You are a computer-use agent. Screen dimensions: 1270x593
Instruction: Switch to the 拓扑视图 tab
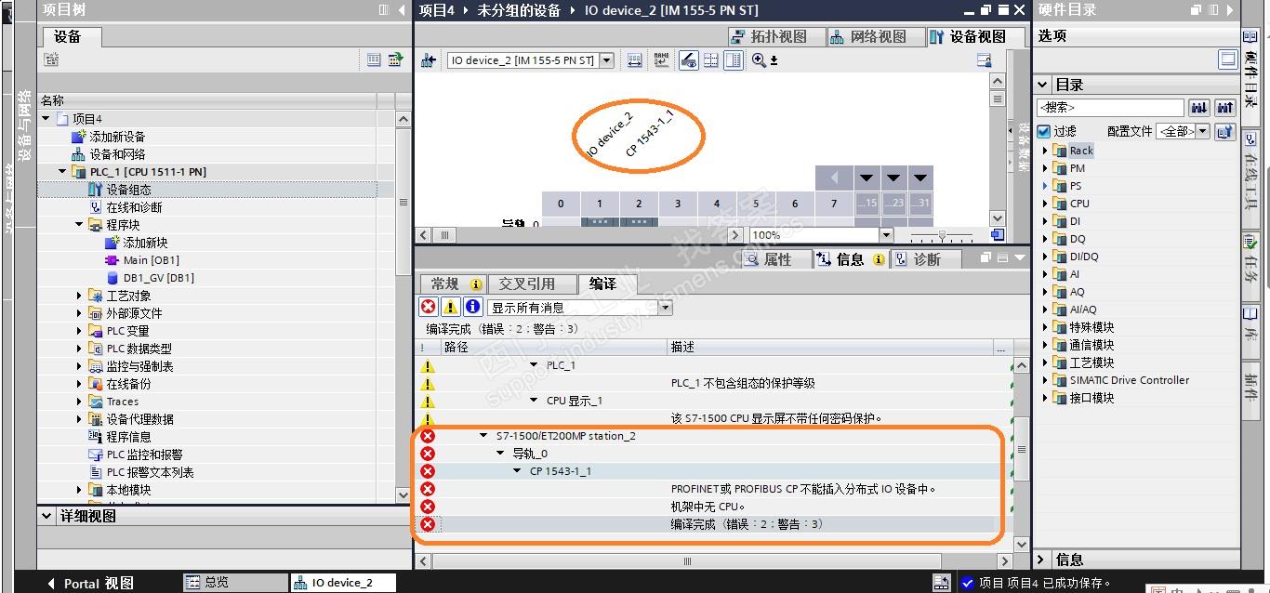point(776,36)
